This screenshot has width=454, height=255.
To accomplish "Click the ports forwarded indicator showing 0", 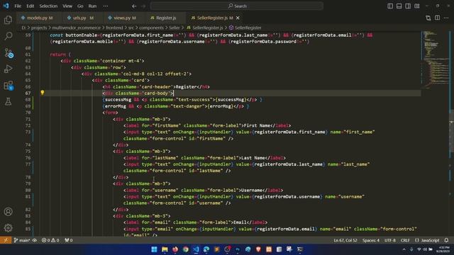I will tap(69, 240).
